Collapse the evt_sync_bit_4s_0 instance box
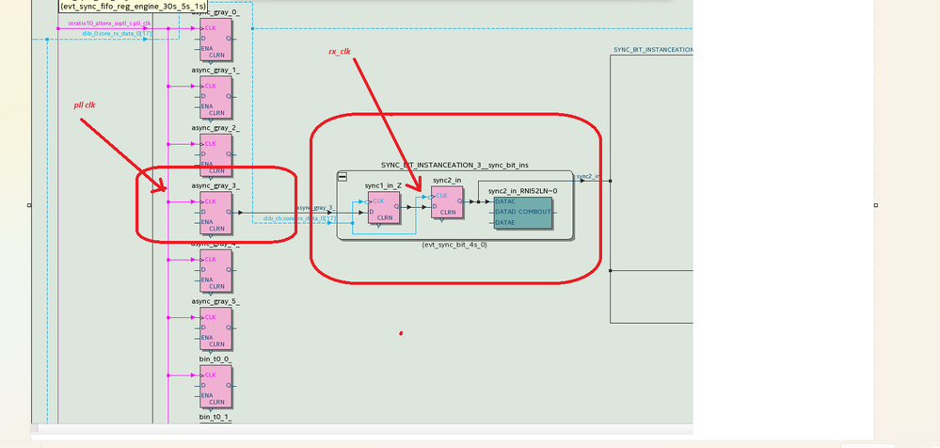The width and height of the screenshot is (940, 448). [x=343, y=176]
